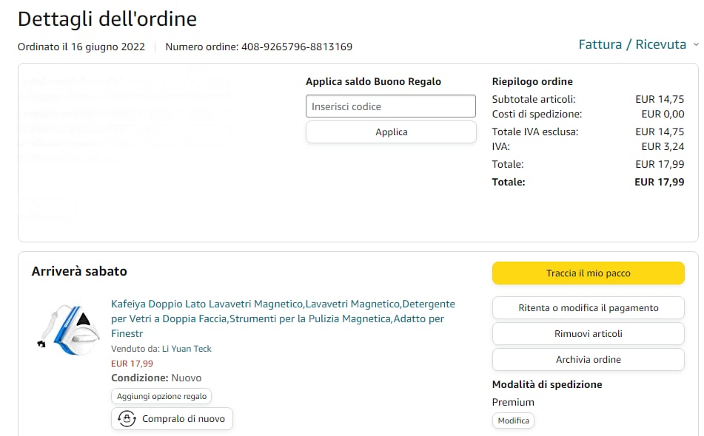
Task: Archive the order with Archivia ordine
Action: (588, 360)
